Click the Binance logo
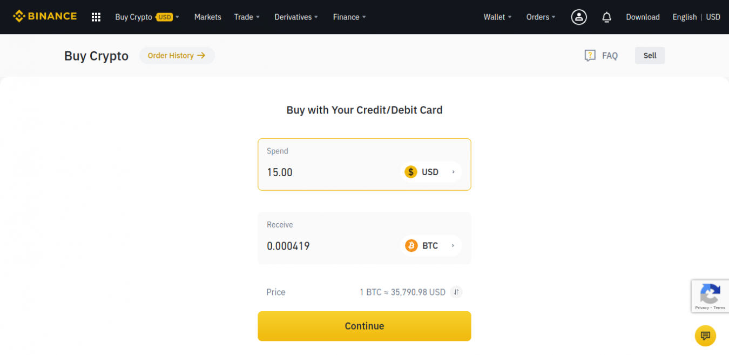 click(x=45, y=16)
